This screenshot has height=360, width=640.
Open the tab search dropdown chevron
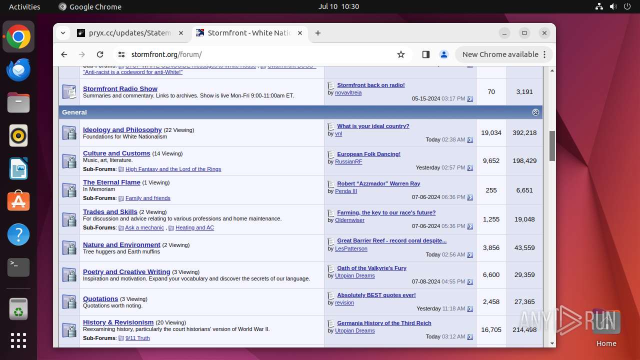coord(62,33)
